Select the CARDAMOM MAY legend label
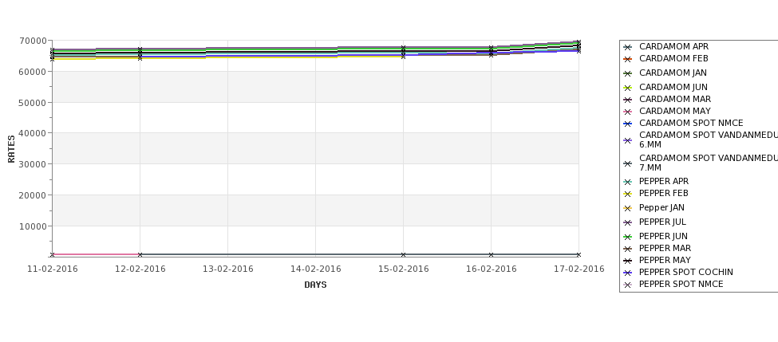The image size is (778, 342). point(675,111)
